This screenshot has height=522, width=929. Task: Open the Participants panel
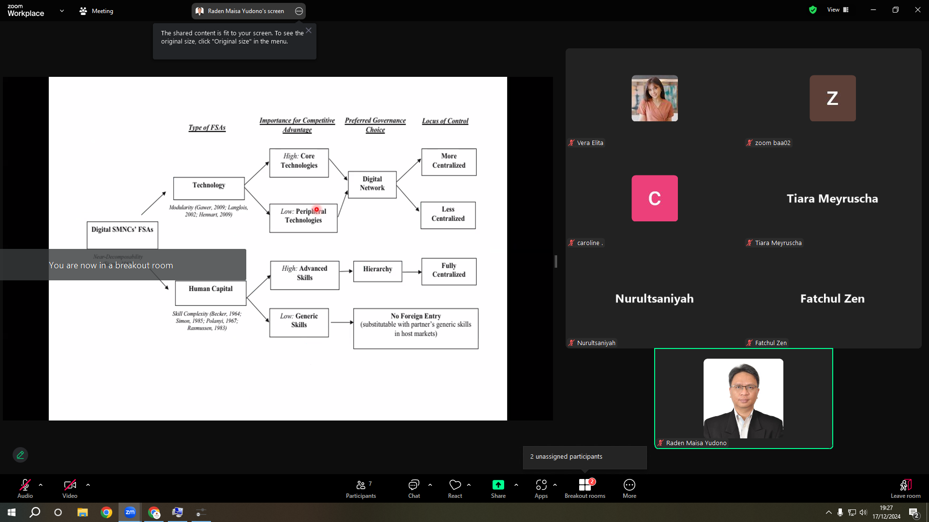pos(361,488)
